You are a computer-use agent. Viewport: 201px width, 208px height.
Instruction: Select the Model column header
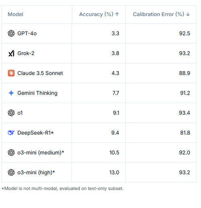click(15, 14)
